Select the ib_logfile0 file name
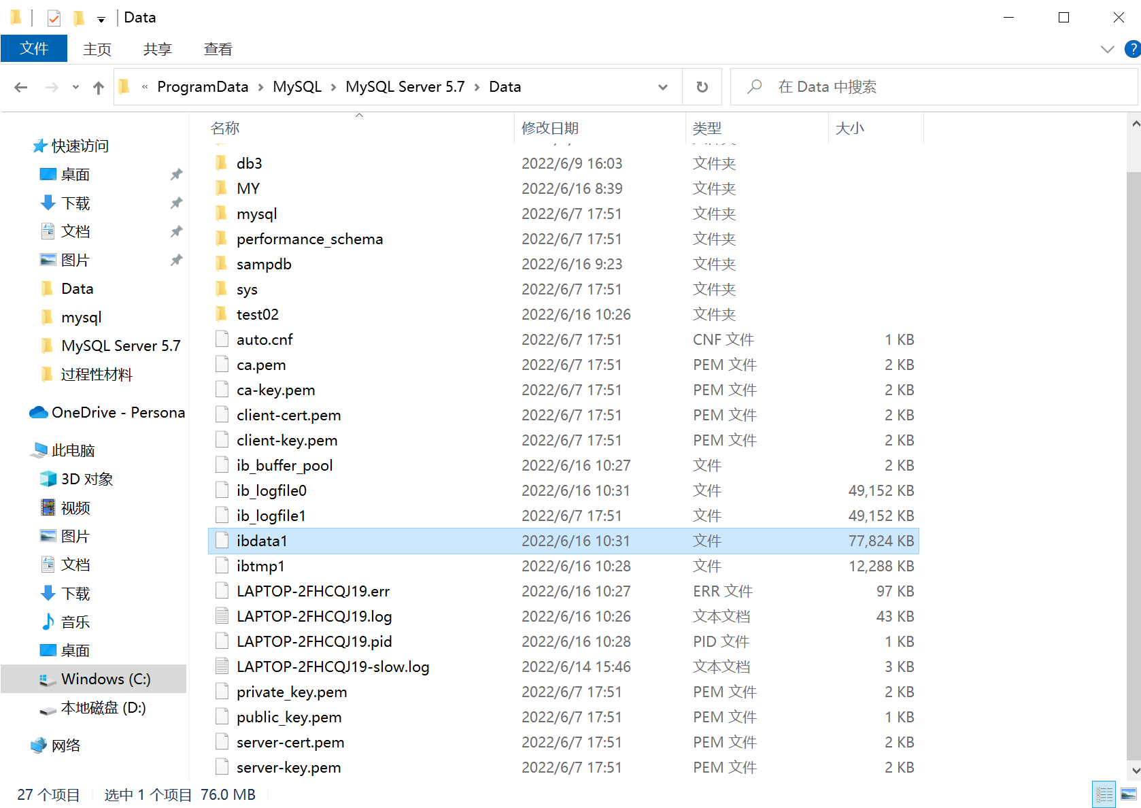Viewport: 1141px width, 808px height. [271, 490]
